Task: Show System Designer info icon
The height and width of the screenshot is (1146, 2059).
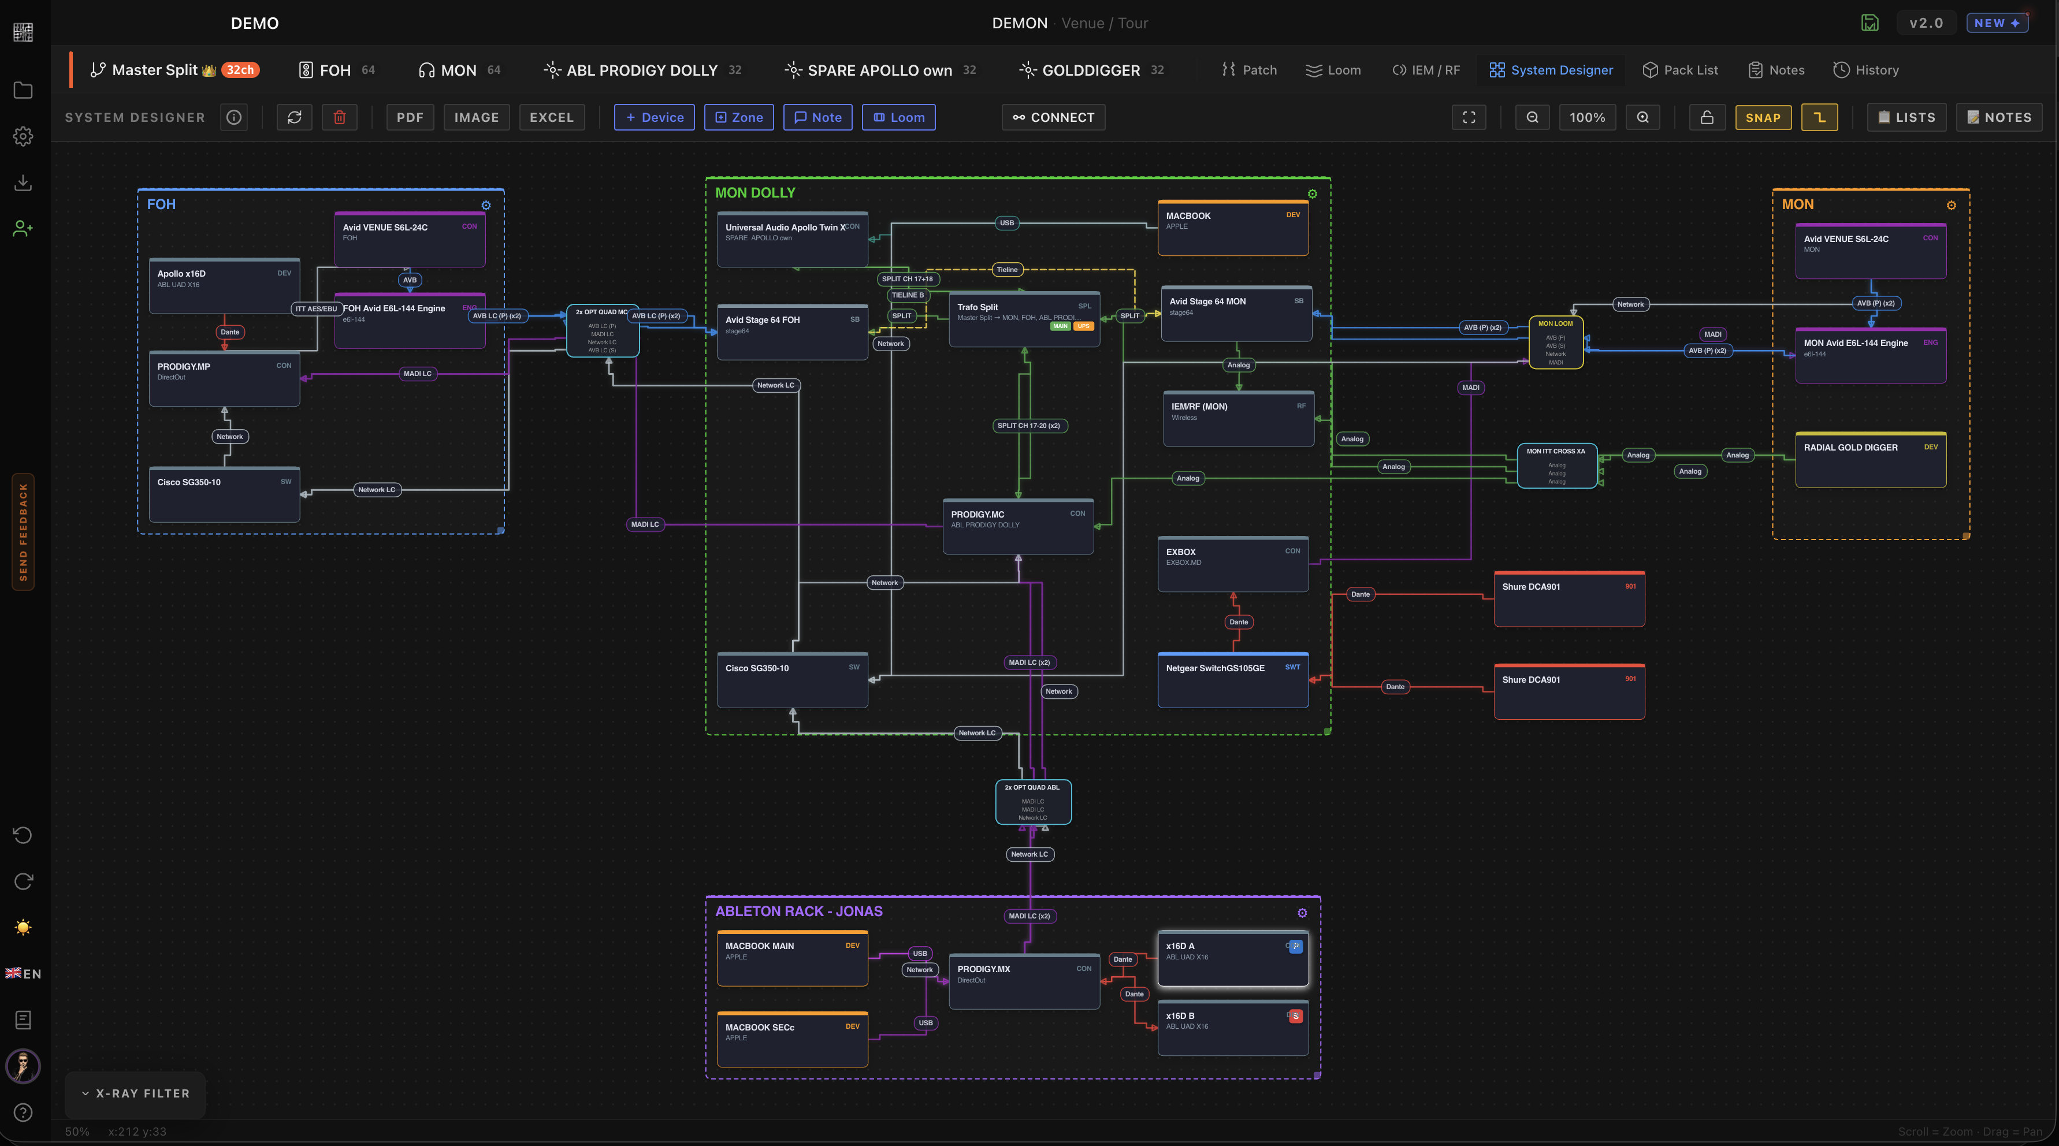Action: coord(234,117)
